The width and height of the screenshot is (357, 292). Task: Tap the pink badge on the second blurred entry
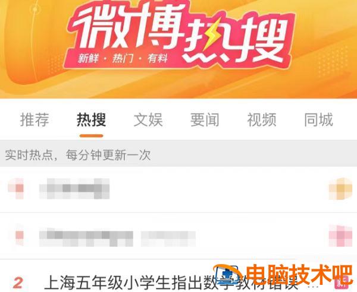point(340,236)
